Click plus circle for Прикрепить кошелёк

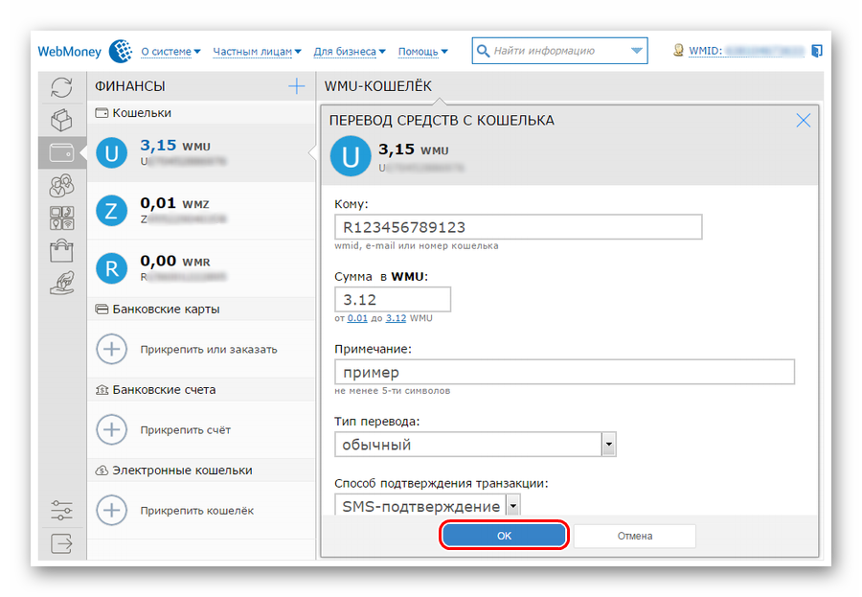112,510
